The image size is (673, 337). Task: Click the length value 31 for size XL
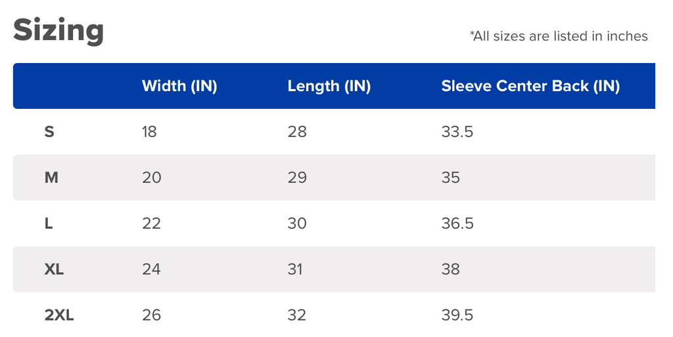click(x=295, y=269)
